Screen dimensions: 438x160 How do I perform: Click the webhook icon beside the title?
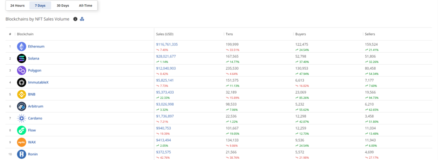tap(82, 19)
